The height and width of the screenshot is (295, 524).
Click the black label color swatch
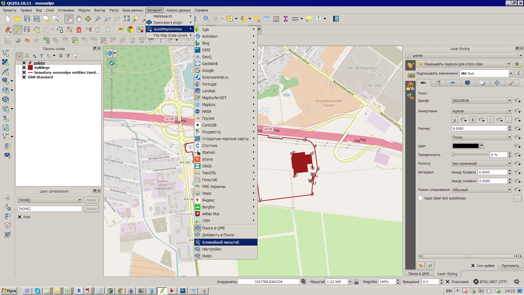(465, 146)
